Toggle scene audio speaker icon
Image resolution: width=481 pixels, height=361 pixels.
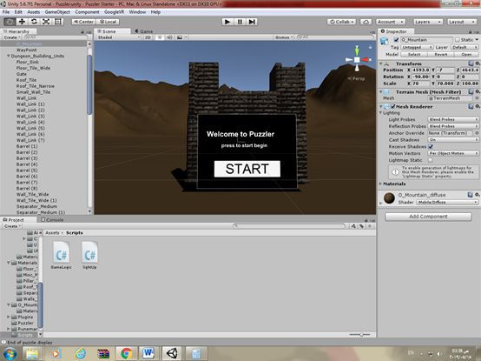pyautogui.click(x=169, y=37)
